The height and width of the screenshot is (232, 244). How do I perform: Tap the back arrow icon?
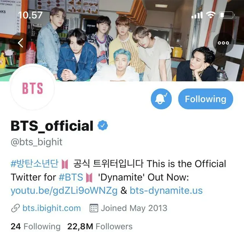pos(20,43)
